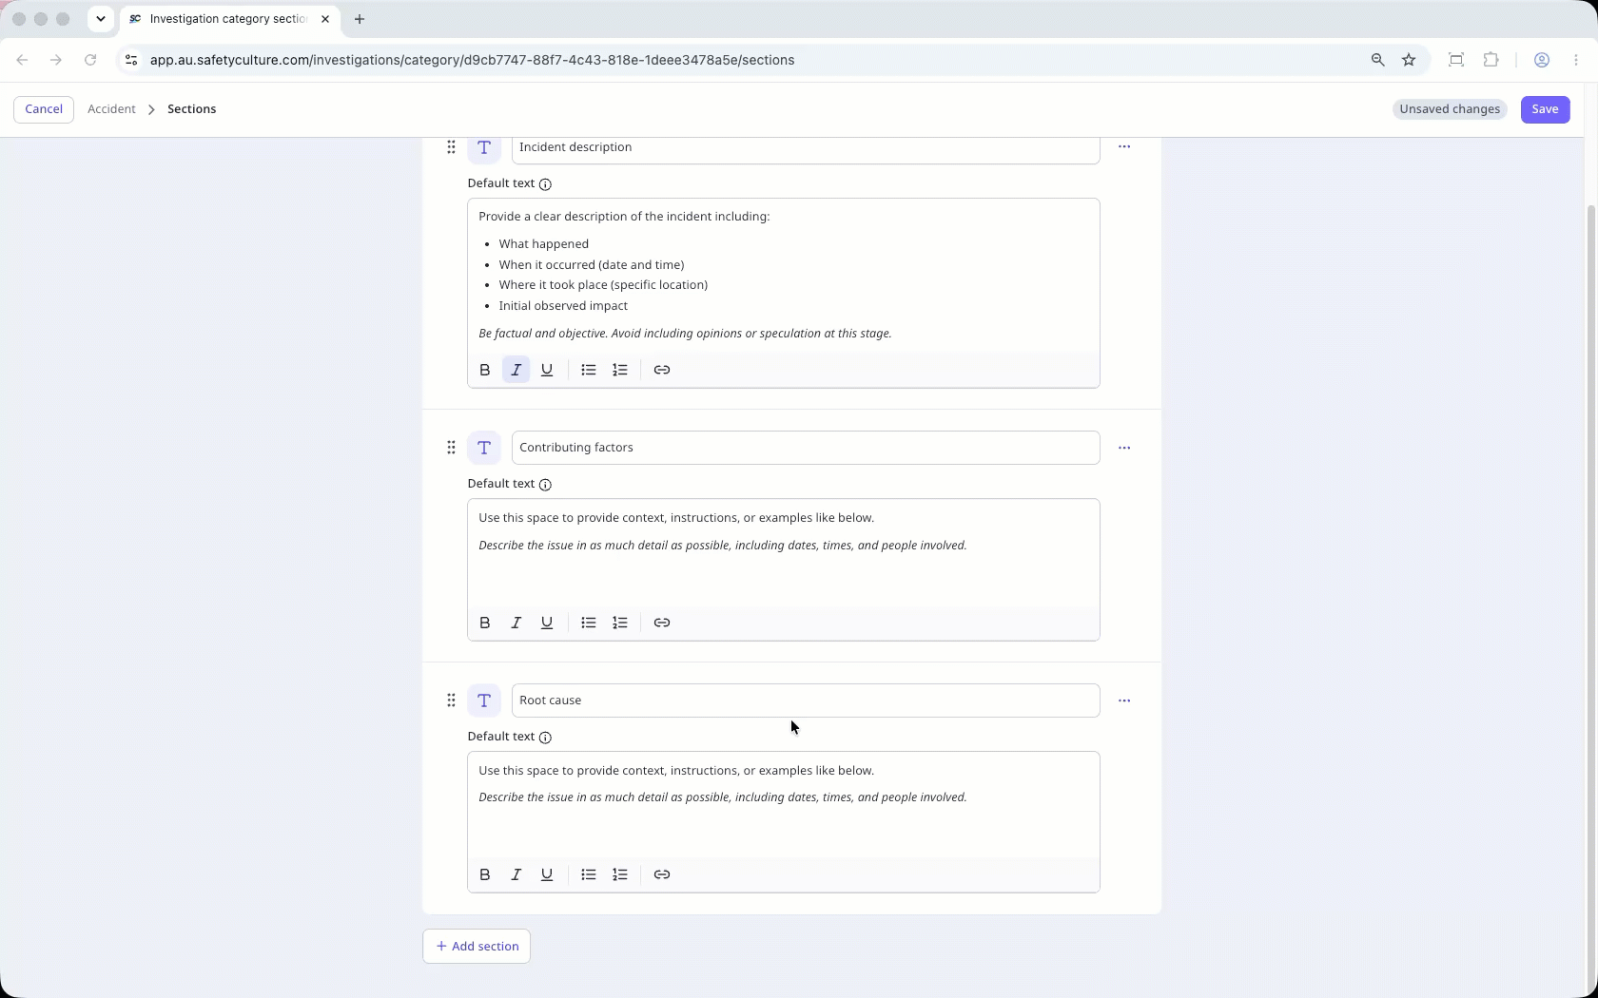Insert numbered list in Incident description editor
The height and width of the screenshot is (998, 1598).
(x=620, y=370)
